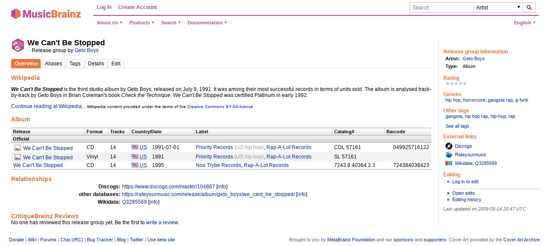
Task: Expand the About Us menu
Action: click(110, 23)
